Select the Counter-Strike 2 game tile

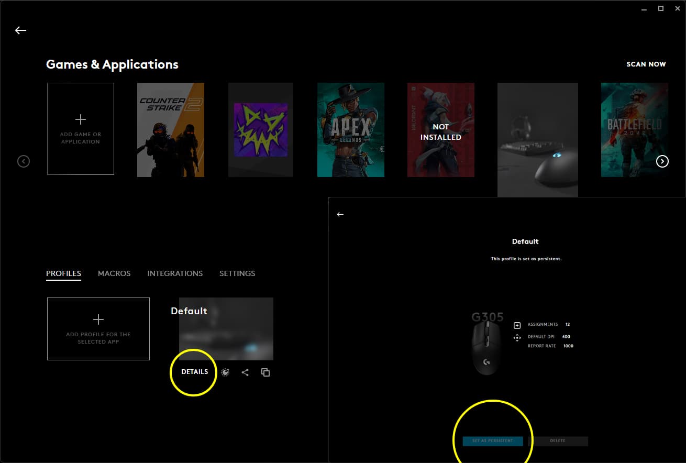tap(171, 130)
